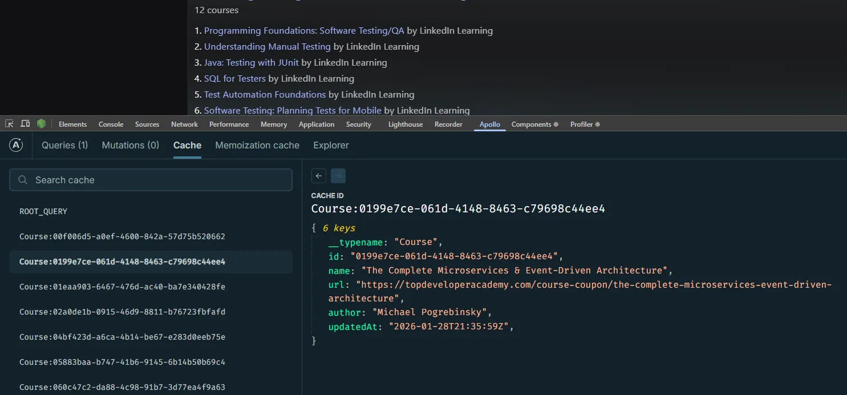Screen dimensions: 847x395
Task: Select the inspect element picker icon
Action: tap(9, 124)
